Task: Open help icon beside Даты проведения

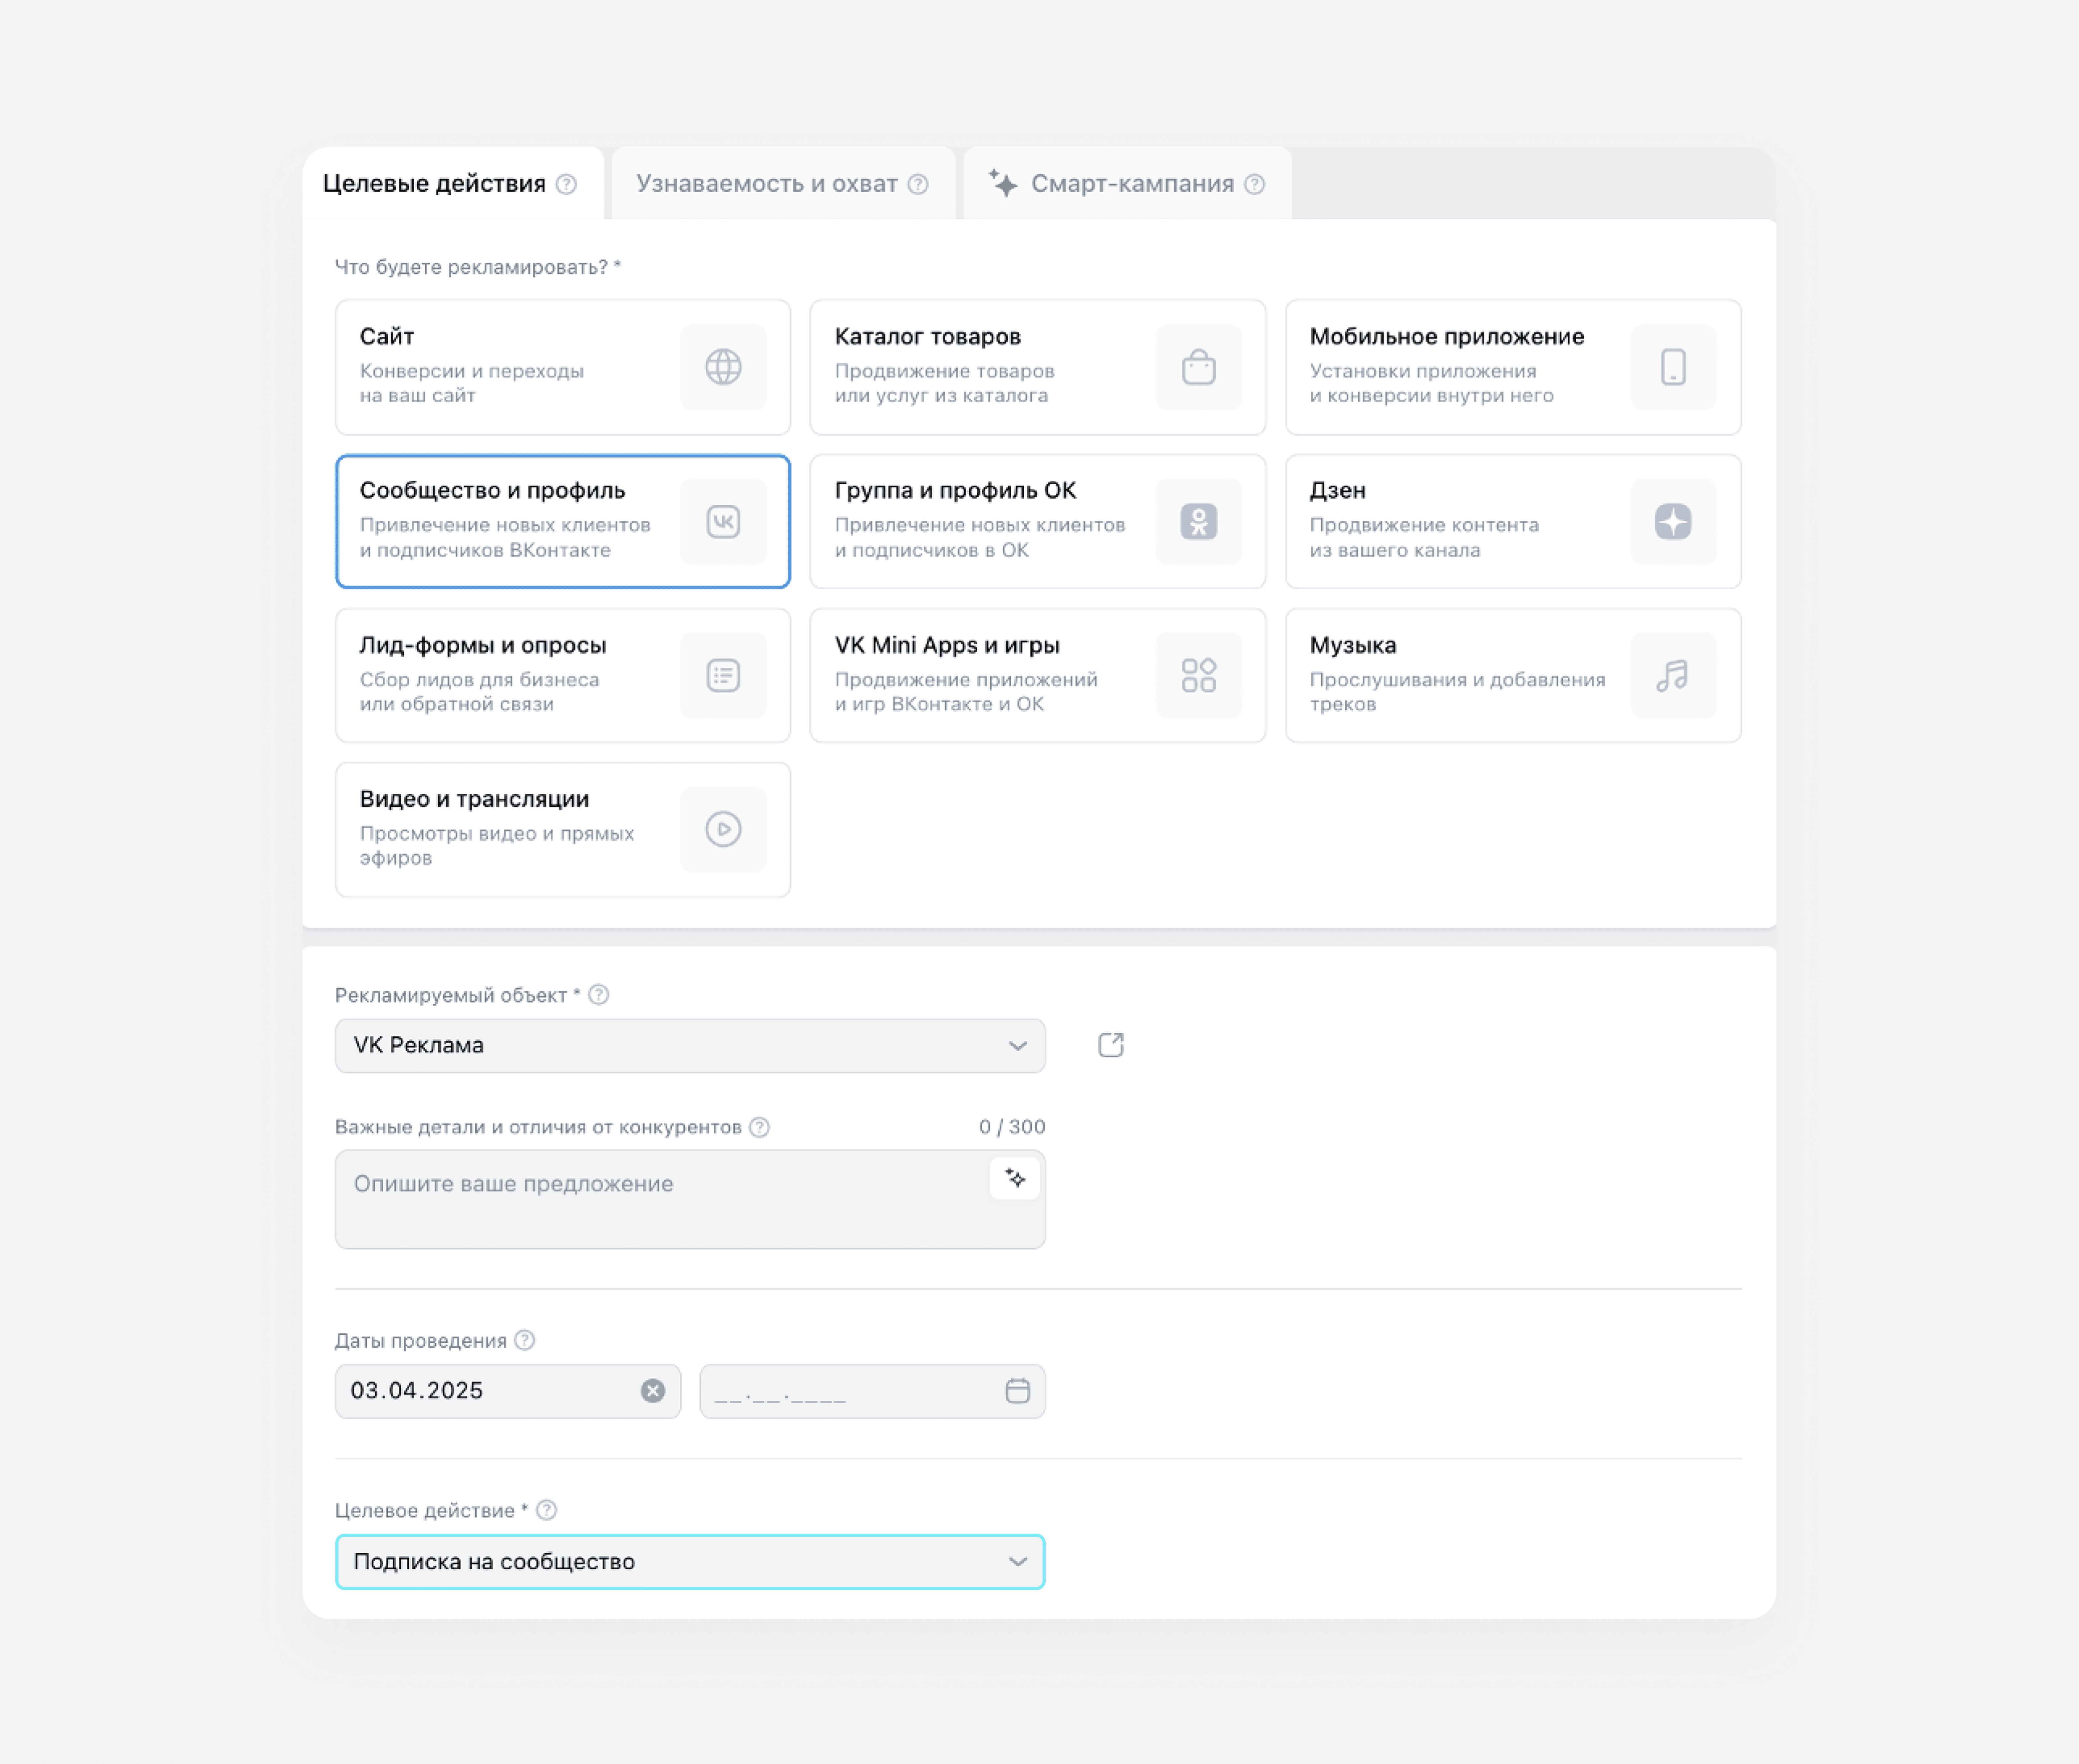Action: [x=525, y=1340]
